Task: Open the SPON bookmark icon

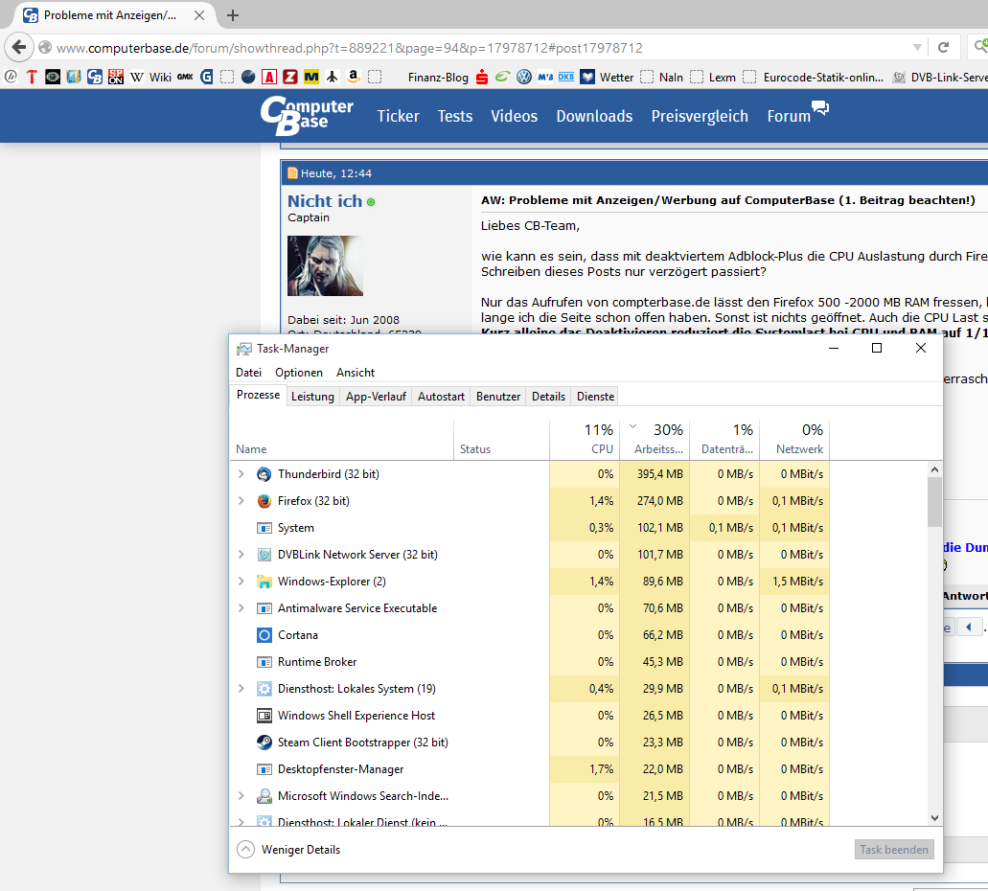Action: (115, 77)
